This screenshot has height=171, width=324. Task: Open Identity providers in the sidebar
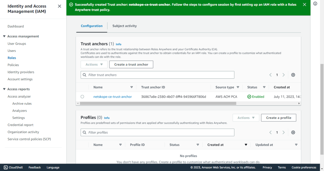click(21, 72)
